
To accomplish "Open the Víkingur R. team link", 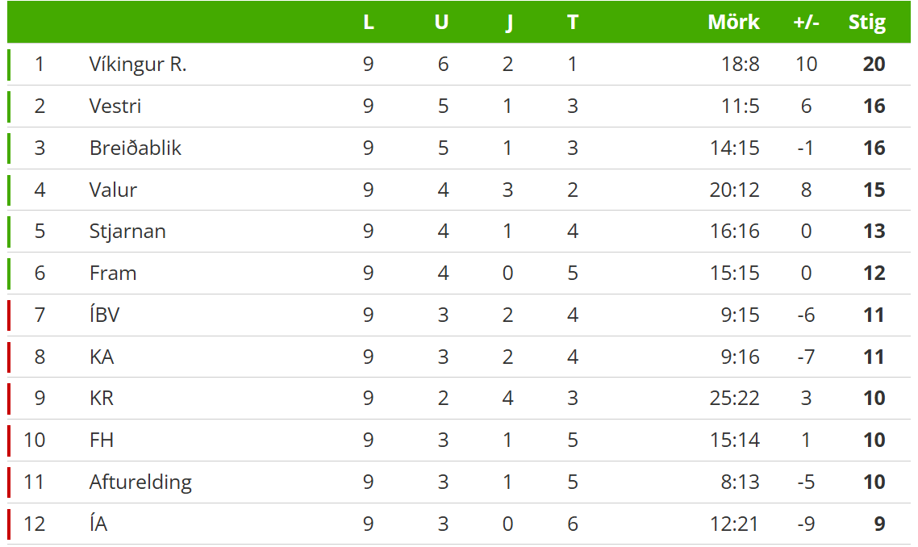I will [138, 65].
